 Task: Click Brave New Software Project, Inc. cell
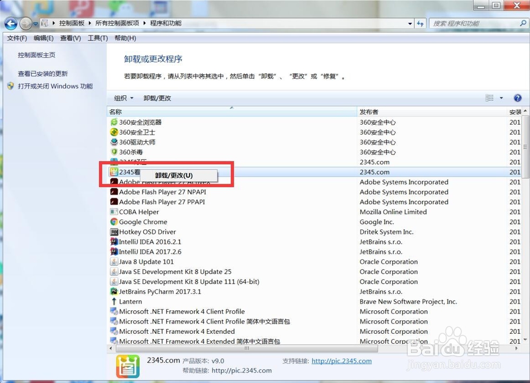[x=408, y=301]
